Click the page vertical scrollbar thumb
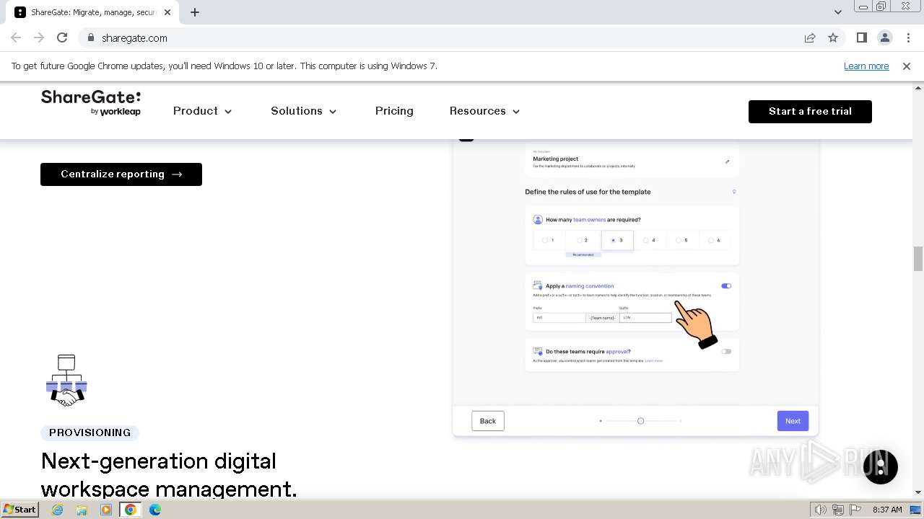The image size is (924, 519). 918,259
